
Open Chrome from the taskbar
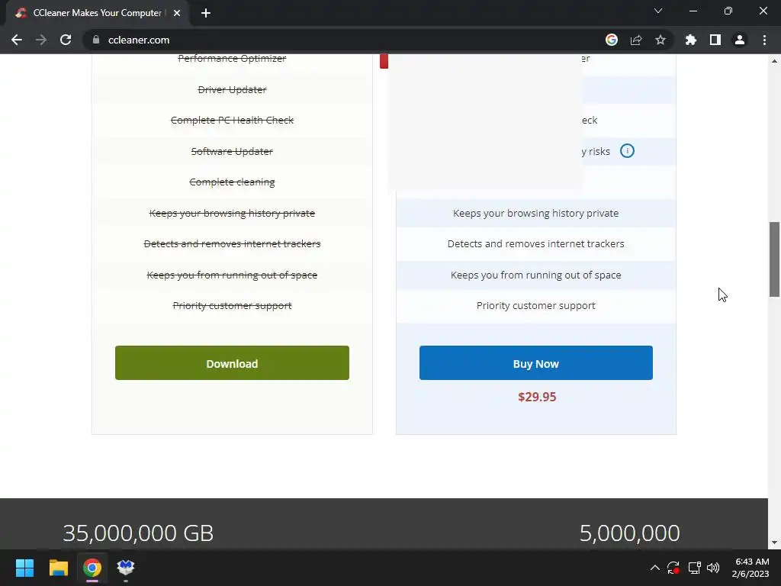(x=92, y=568)
